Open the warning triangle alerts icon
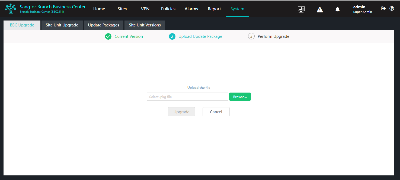 tap(320, 9)
